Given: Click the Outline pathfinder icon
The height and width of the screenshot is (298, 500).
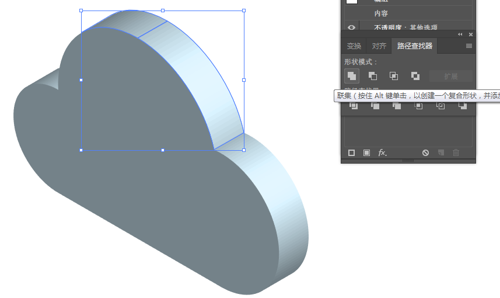Looking at the screenshot, I should 440,106.
